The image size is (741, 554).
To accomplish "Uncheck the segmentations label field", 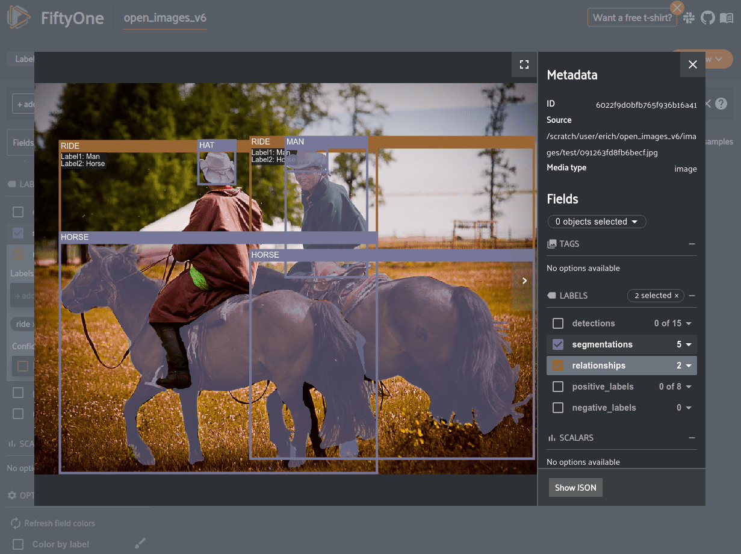I will [x=558, y=344].
